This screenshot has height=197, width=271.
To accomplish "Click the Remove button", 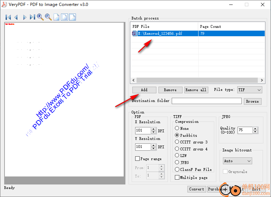I will (x=170, y=90).
